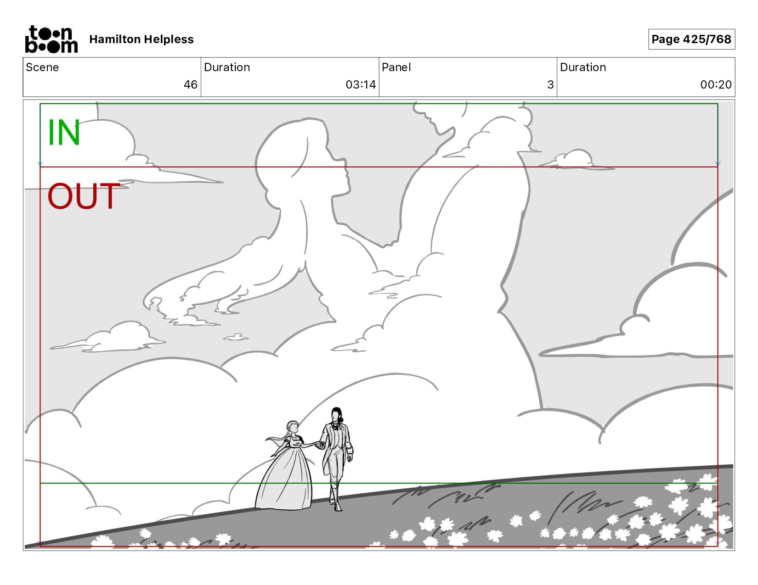This screenshot has width=758, height=585.
Task: Click the 'Page 425/768' page indicator
Action: coord(691,39)
